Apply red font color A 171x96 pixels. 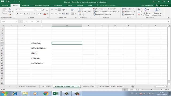45,14
